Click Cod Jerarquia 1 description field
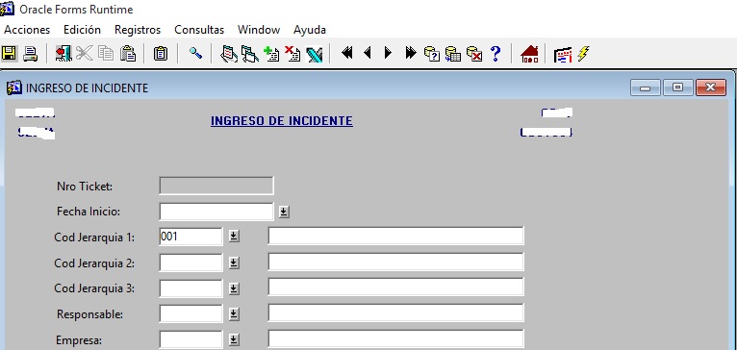The image size is (737, 350). pos(395,236)
